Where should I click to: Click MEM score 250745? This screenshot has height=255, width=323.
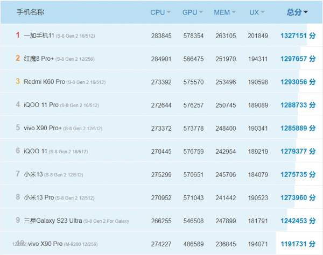point(226,105)
